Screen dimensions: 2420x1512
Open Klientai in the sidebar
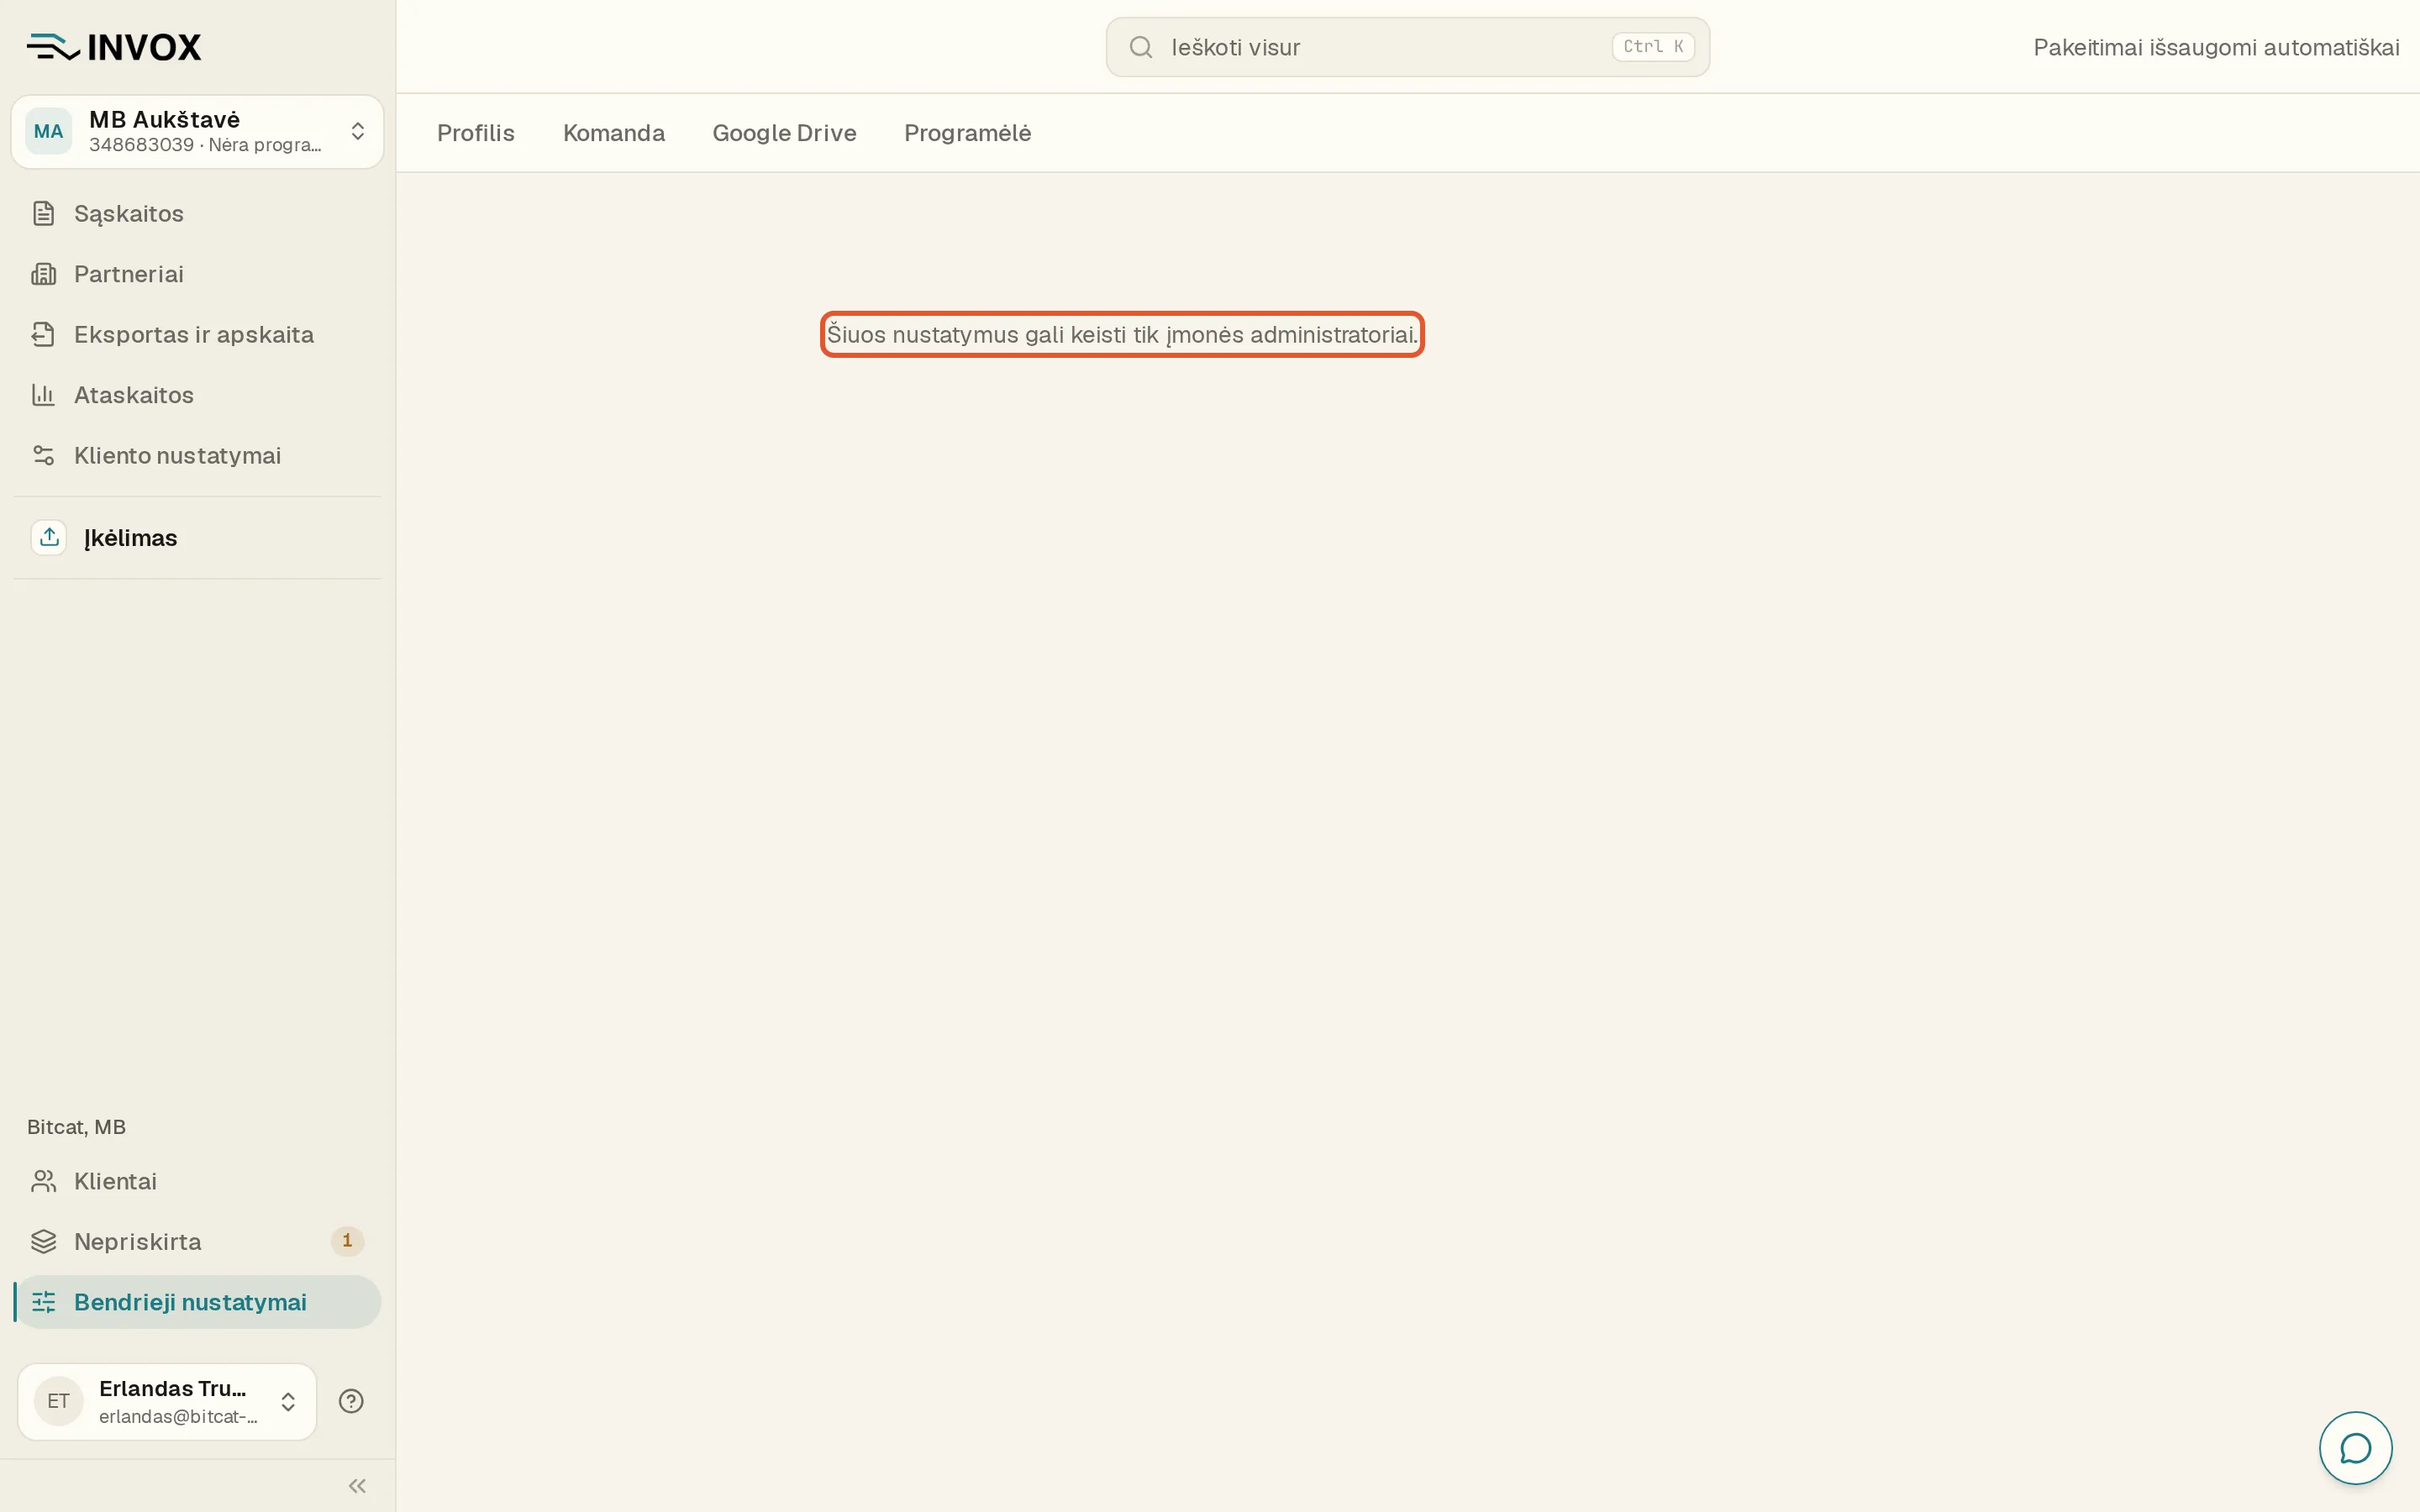tap(197, 1181)
